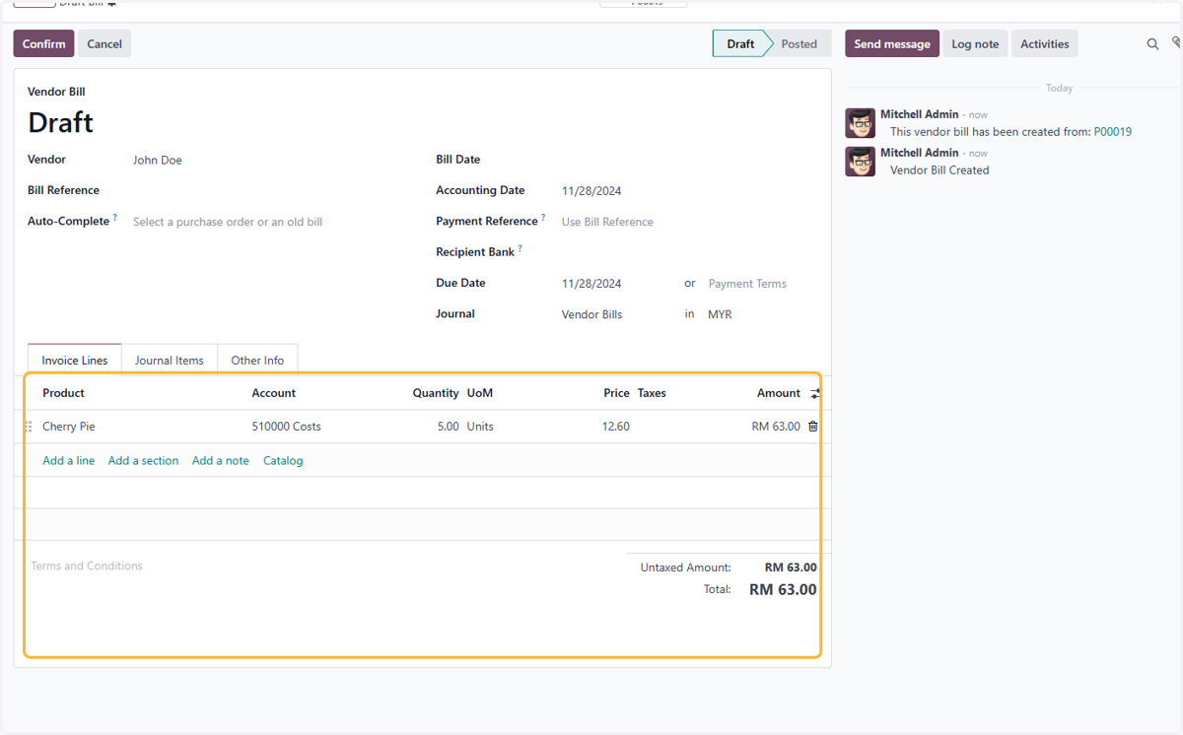The image size is (1183, 735).
Task: Open Log note in chatter
Action: (x=975, y=43)
